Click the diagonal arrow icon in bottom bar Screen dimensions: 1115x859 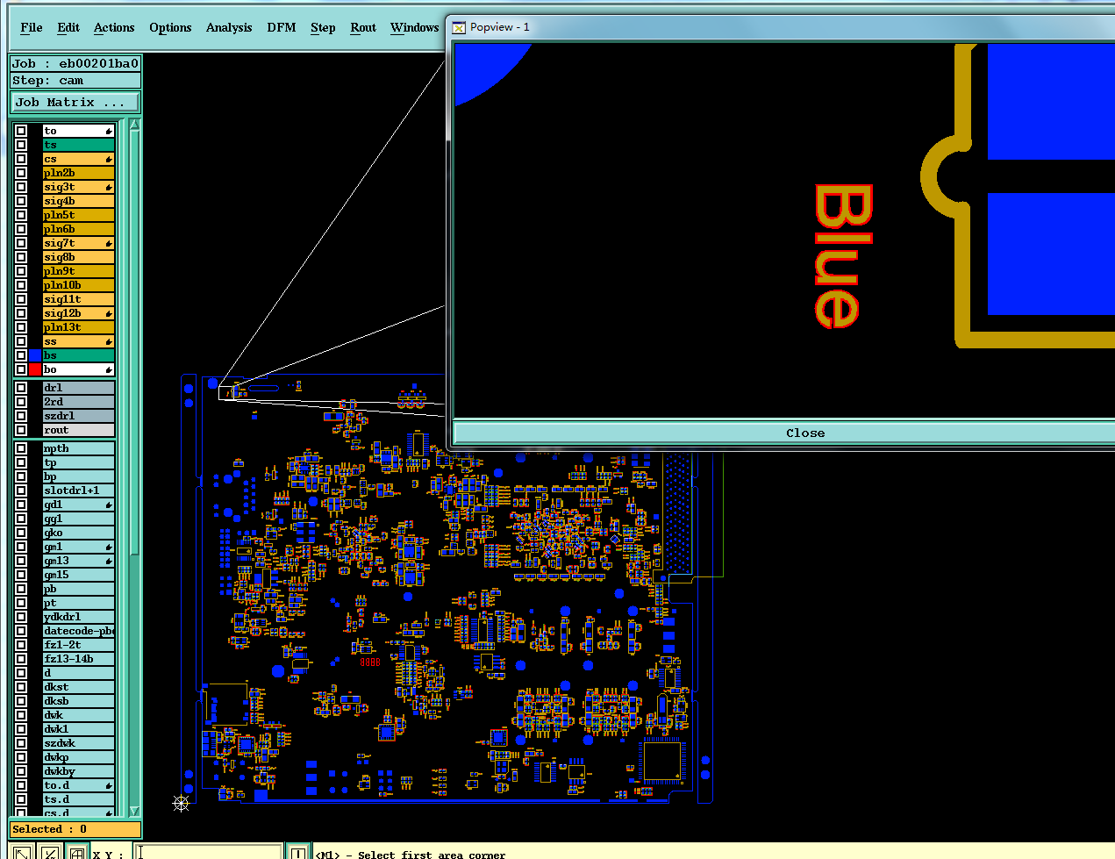[22, 853]
